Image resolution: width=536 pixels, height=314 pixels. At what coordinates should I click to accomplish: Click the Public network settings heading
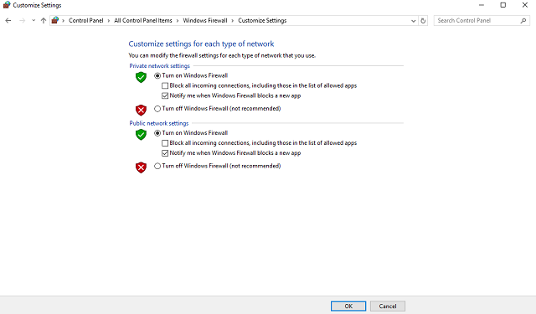coord(159,123)
